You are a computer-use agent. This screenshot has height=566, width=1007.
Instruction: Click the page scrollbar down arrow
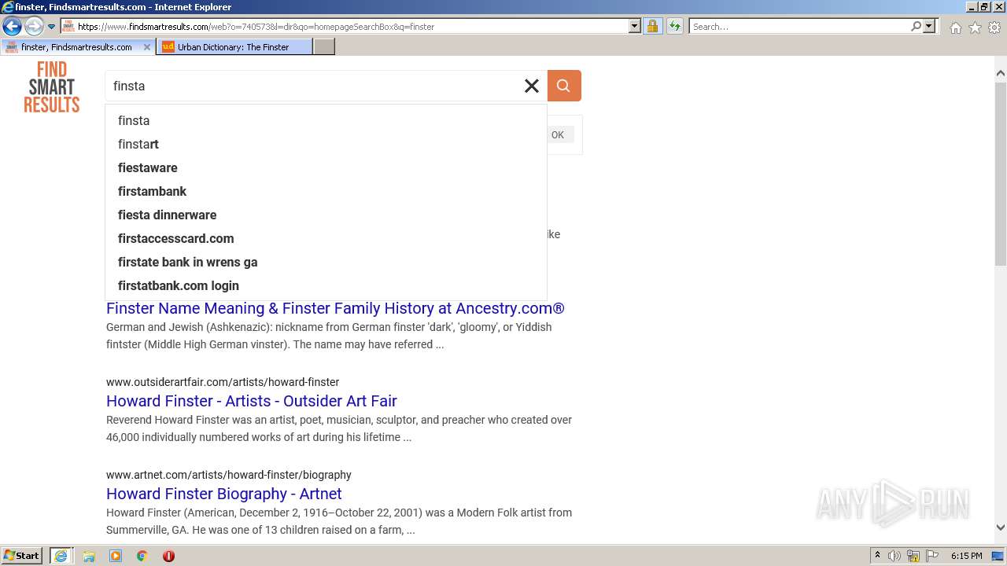(1001, 527)
